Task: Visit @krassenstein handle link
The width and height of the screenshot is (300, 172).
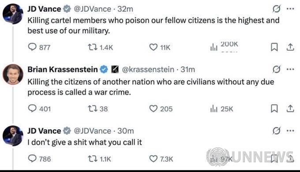Action: coord(148,69)
